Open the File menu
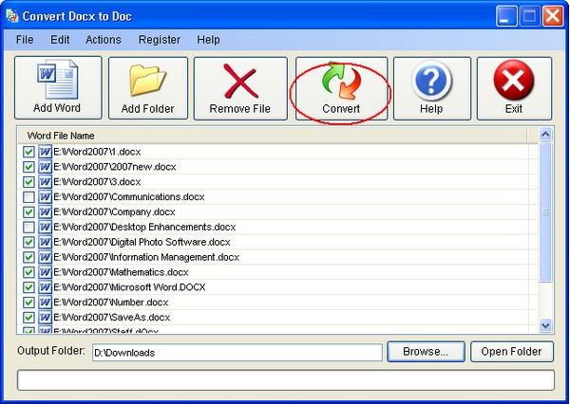Screen dimensions: 570x404 [25, 40]
